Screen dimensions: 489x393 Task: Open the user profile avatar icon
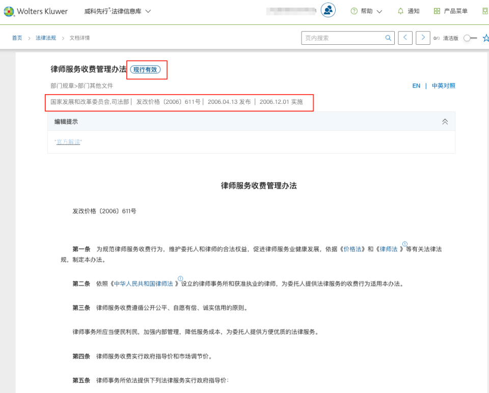point(328,10)
